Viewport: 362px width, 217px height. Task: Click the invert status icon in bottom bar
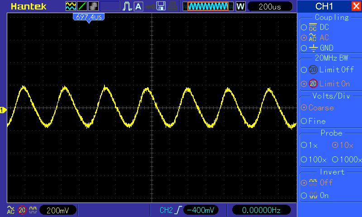33,210
